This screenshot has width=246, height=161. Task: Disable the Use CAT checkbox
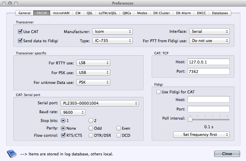point(20,31)
